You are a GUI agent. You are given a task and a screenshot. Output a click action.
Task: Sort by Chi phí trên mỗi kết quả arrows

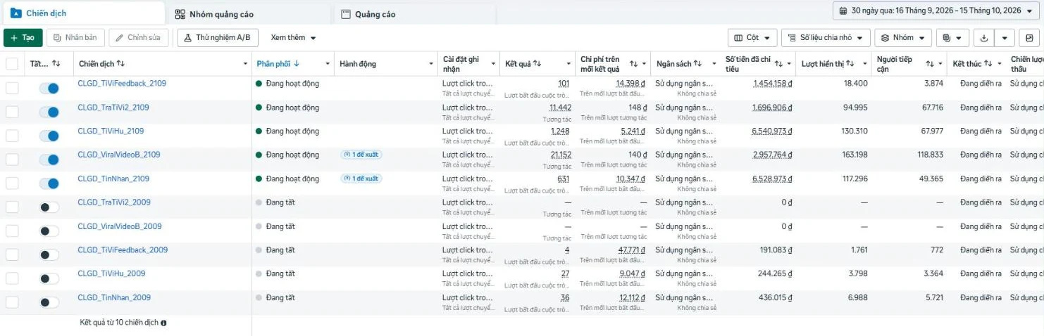click(634, 64)
